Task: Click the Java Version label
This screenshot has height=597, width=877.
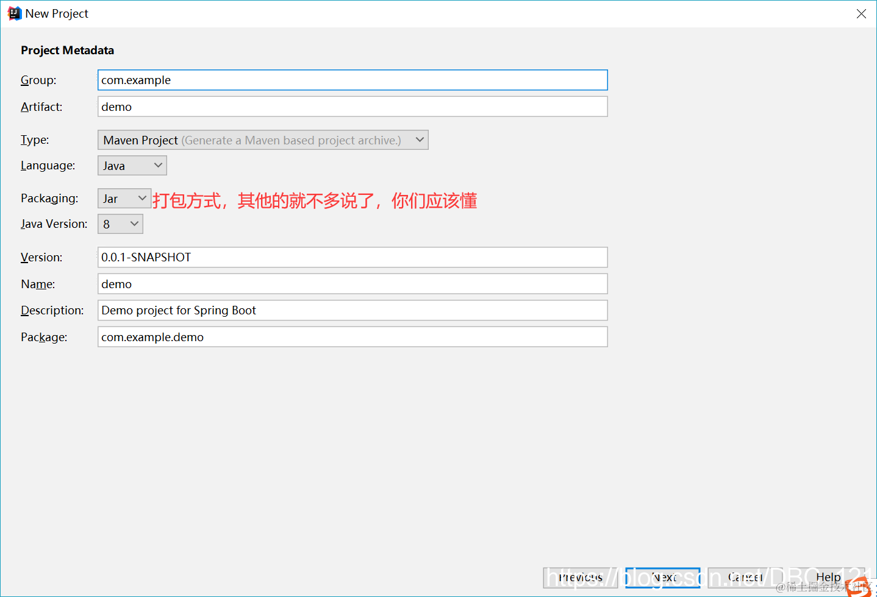Action: [x=54, y=224]
